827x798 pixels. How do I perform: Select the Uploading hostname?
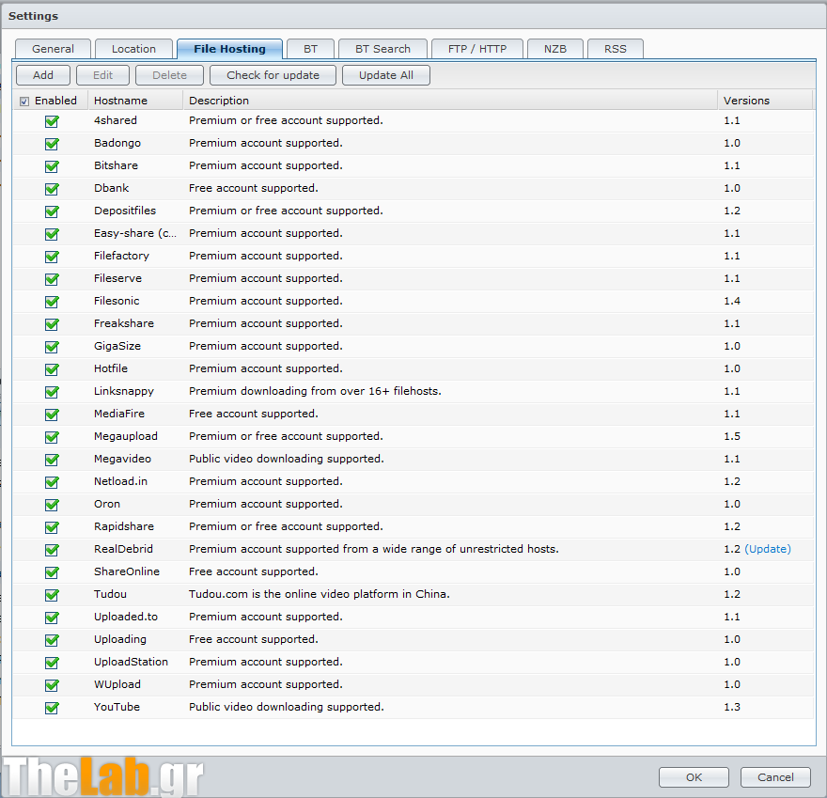pyautogui.click(x=119, y=639)
